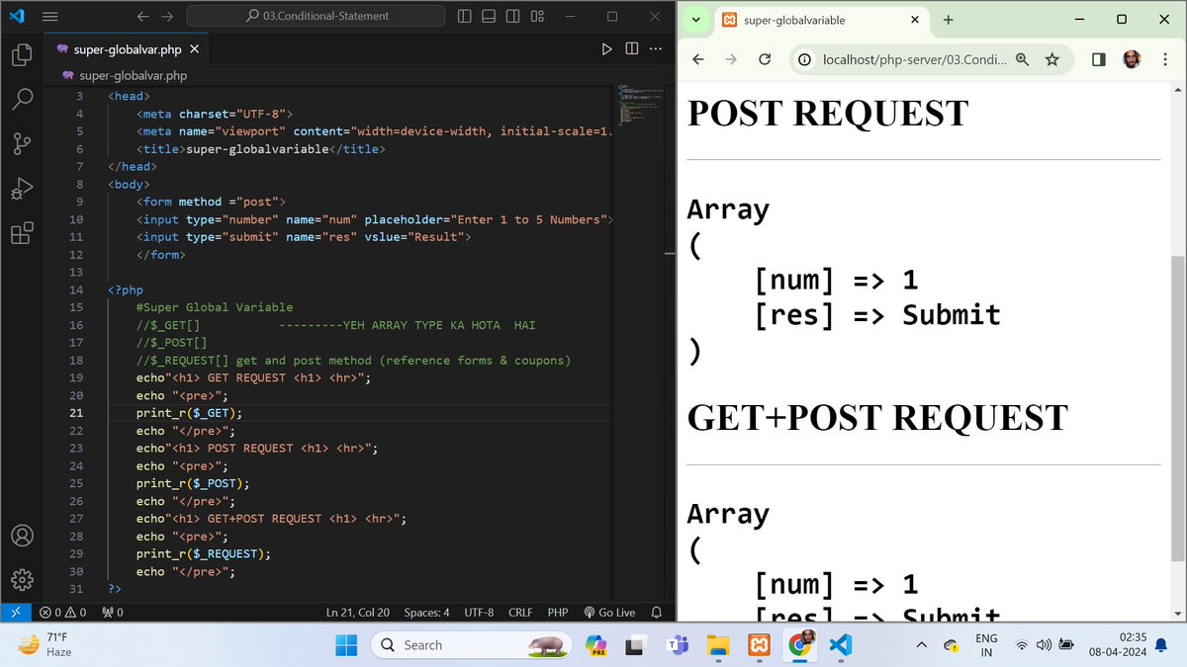Customize layout icon in title bar
1187x667 pixels.
(x=537, y=17)
